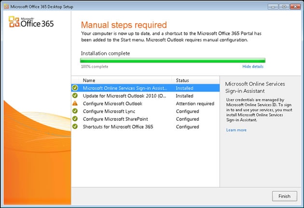Screen dimensions: 304x208
Task: Click the Installation complete label
Action: click(x=106, y=53)
